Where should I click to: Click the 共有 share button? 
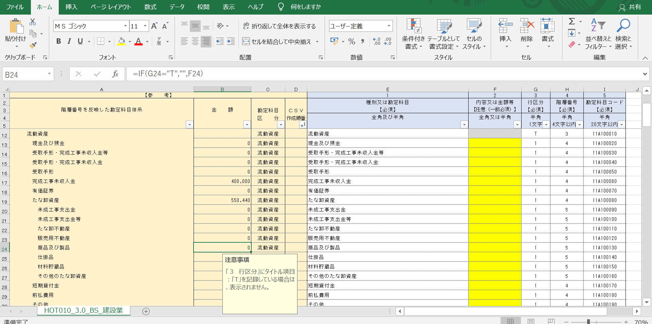tap(630, 7)
